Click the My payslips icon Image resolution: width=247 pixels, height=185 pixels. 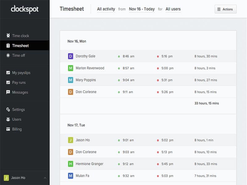8,73
